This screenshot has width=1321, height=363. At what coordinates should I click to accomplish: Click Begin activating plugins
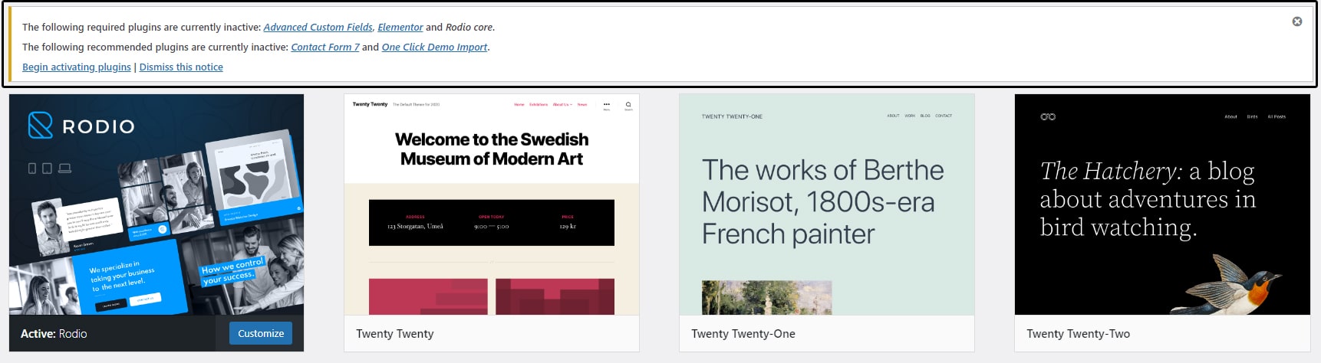77,67
